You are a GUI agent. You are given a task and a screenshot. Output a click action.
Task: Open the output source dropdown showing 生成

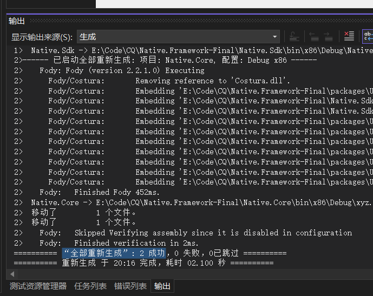tap(178, 37)
